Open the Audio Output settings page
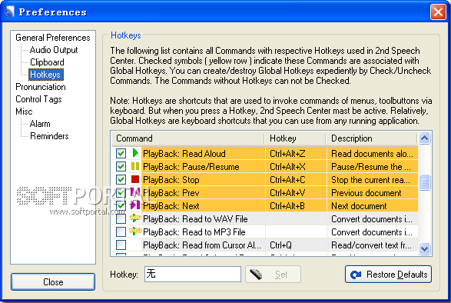Viewport: 451px width, 303px height. point(54,50)
